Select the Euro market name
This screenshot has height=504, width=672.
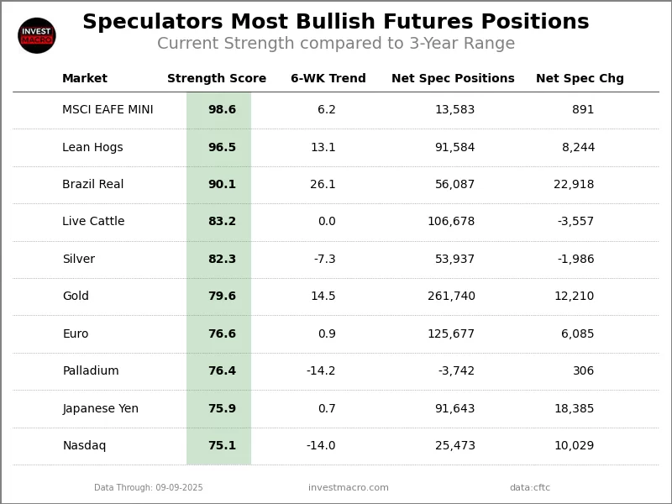tap(76, 334)
